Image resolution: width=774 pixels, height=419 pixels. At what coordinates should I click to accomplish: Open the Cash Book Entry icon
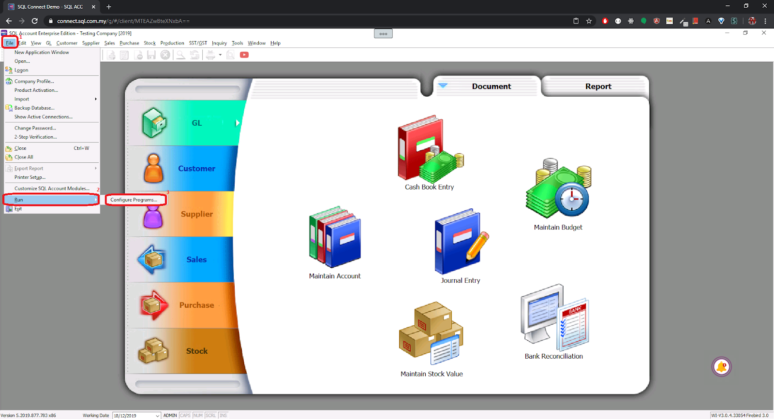click(x=430, y=149)
